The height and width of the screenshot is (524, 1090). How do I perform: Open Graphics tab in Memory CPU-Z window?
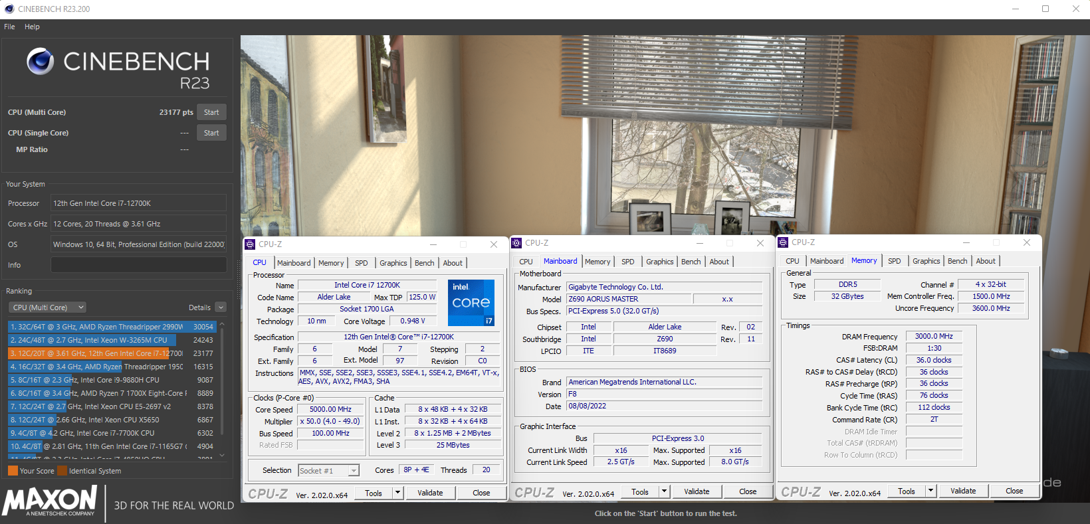[926, 261]
